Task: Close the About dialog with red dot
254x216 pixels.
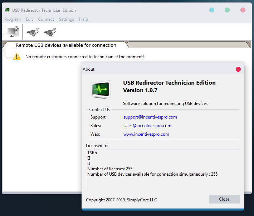Action: point(238,69)
